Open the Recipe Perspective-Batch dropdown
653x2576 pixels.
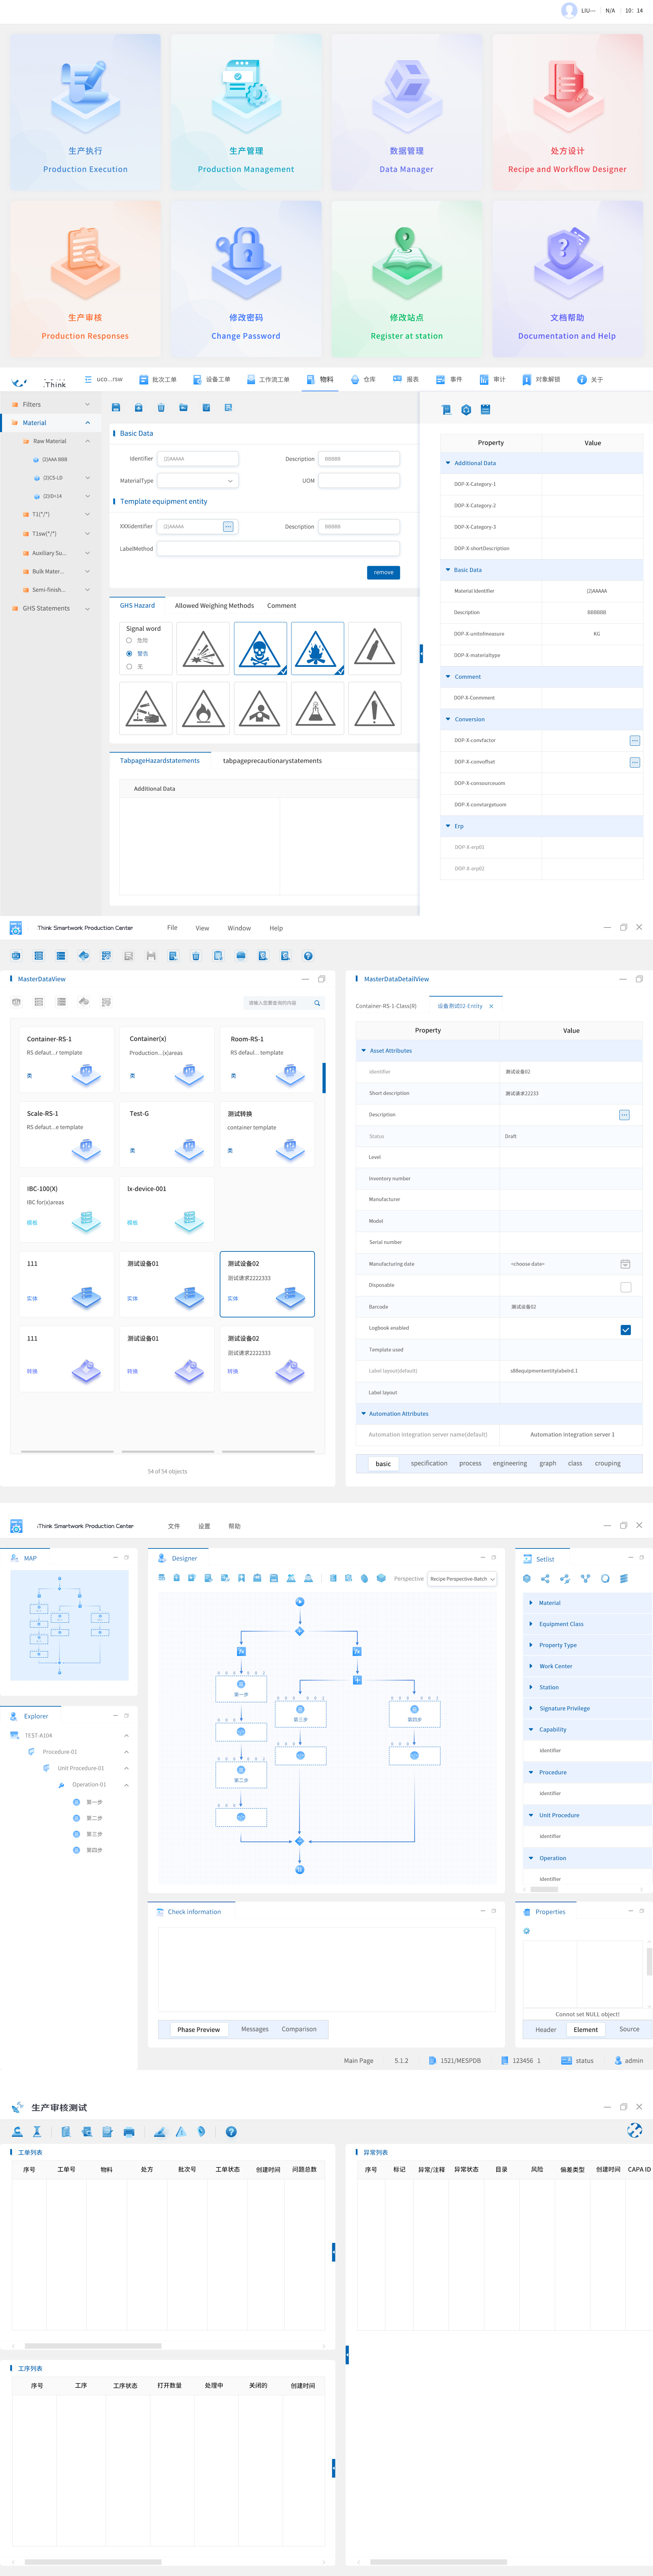[x=462, y=1579]
